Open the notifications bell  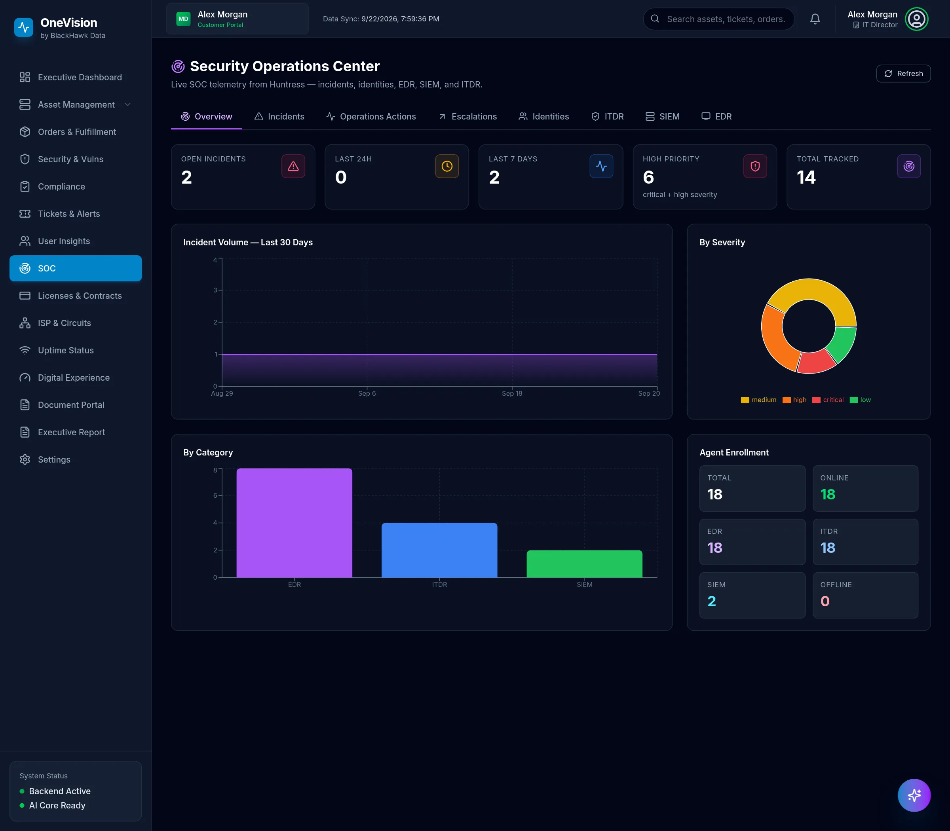pyautogui.click(x=815, y=19)
